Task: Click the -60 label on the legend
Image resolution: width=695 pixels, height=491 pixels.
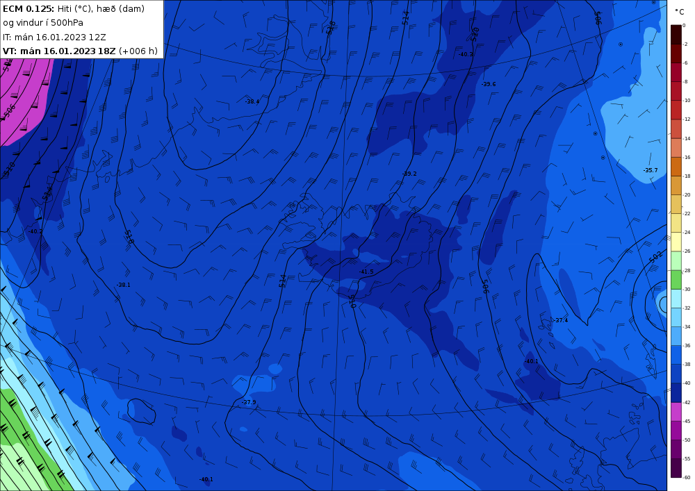Action: point(686,477)
